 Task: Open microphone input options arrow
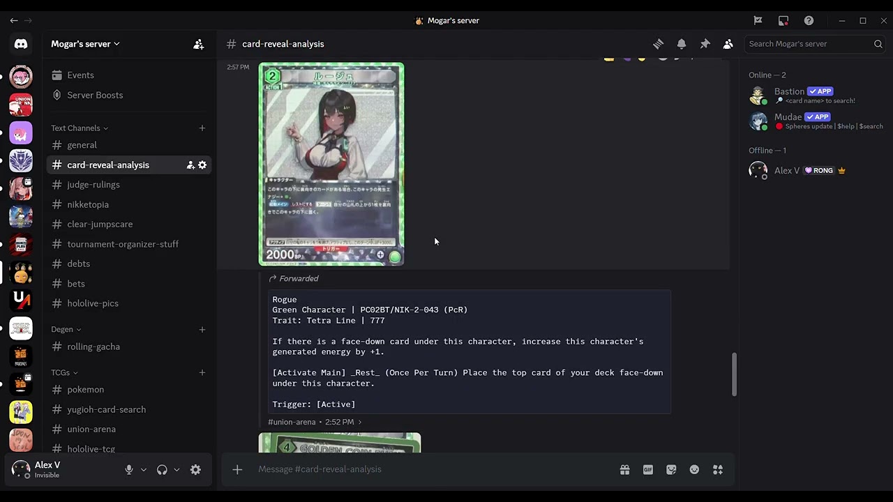coord(144,470)
